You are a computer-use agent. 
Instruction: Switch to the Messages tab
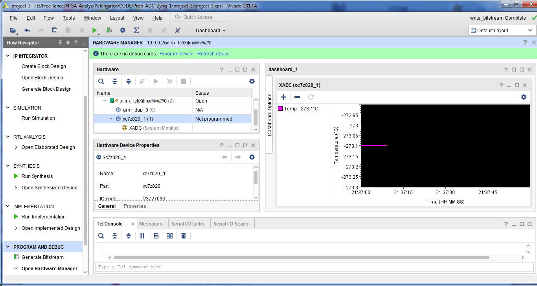point(151,224)
